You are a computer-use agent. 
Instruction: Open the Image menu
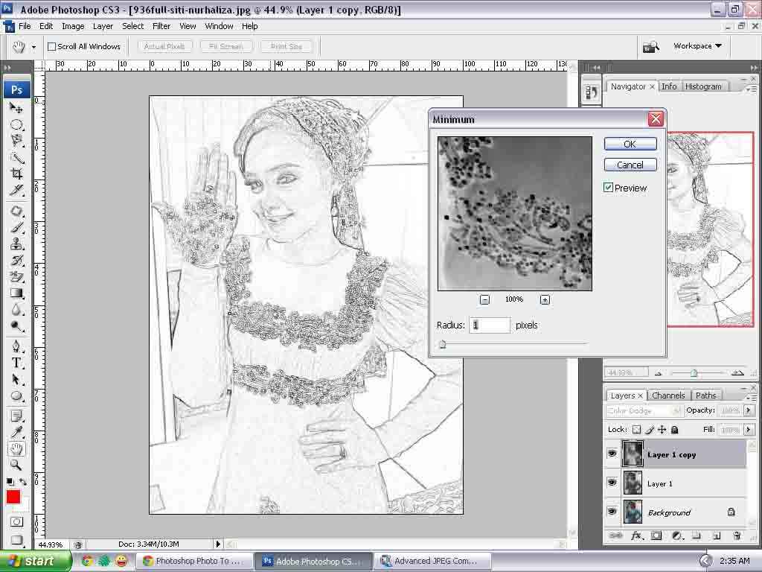(73, 26)
